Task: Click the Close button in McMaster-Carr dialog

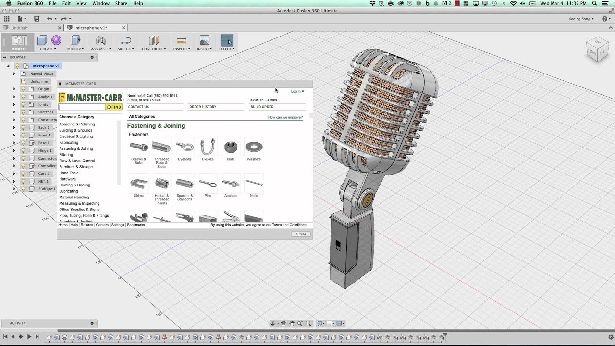Action: click(x=301, y=234)
